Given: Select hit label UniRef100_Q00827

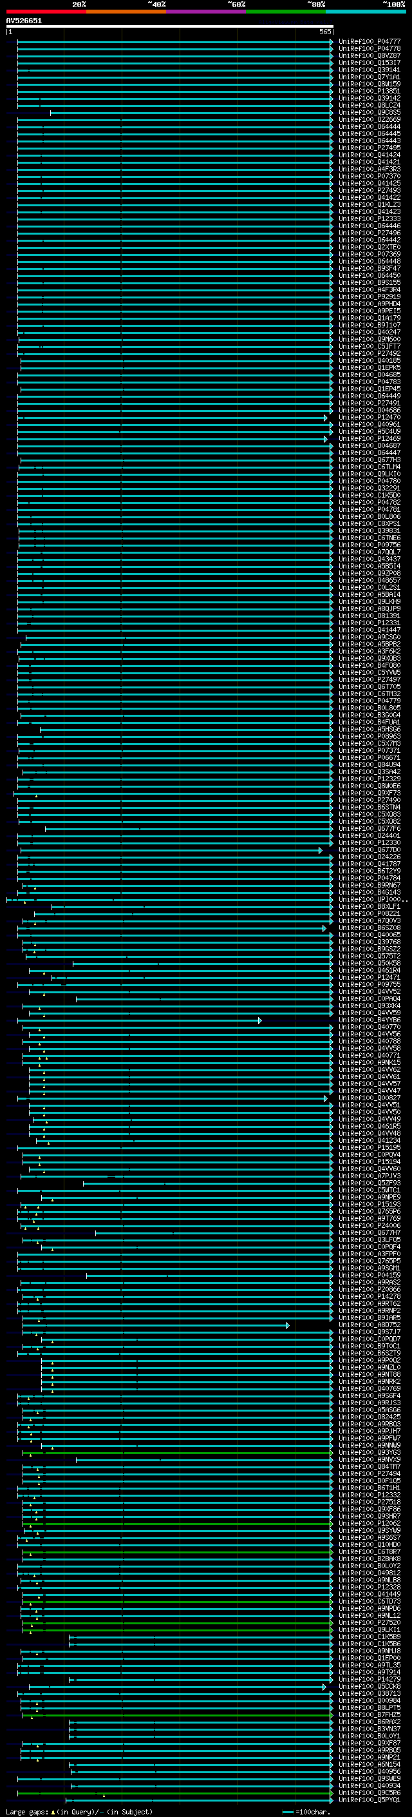Looking at the screenshot, I should (370, 1098).
